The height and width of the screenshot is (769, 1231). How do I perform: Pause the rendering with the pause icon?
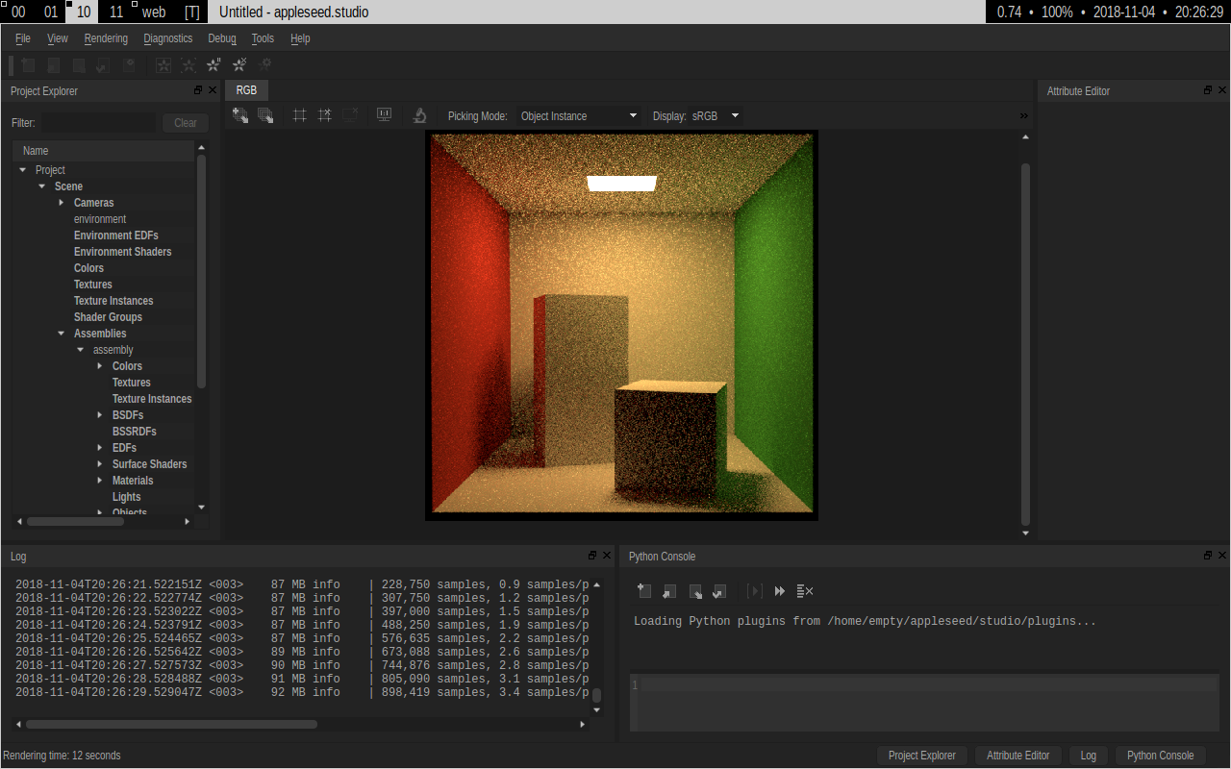pos(214,65)
